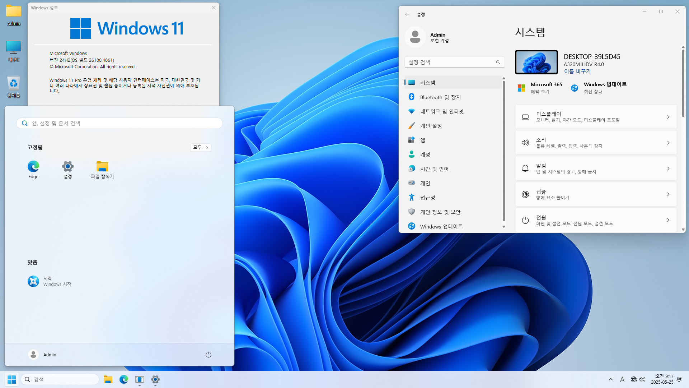Show hidden tray icons chevron

click(x=611, y=379)
